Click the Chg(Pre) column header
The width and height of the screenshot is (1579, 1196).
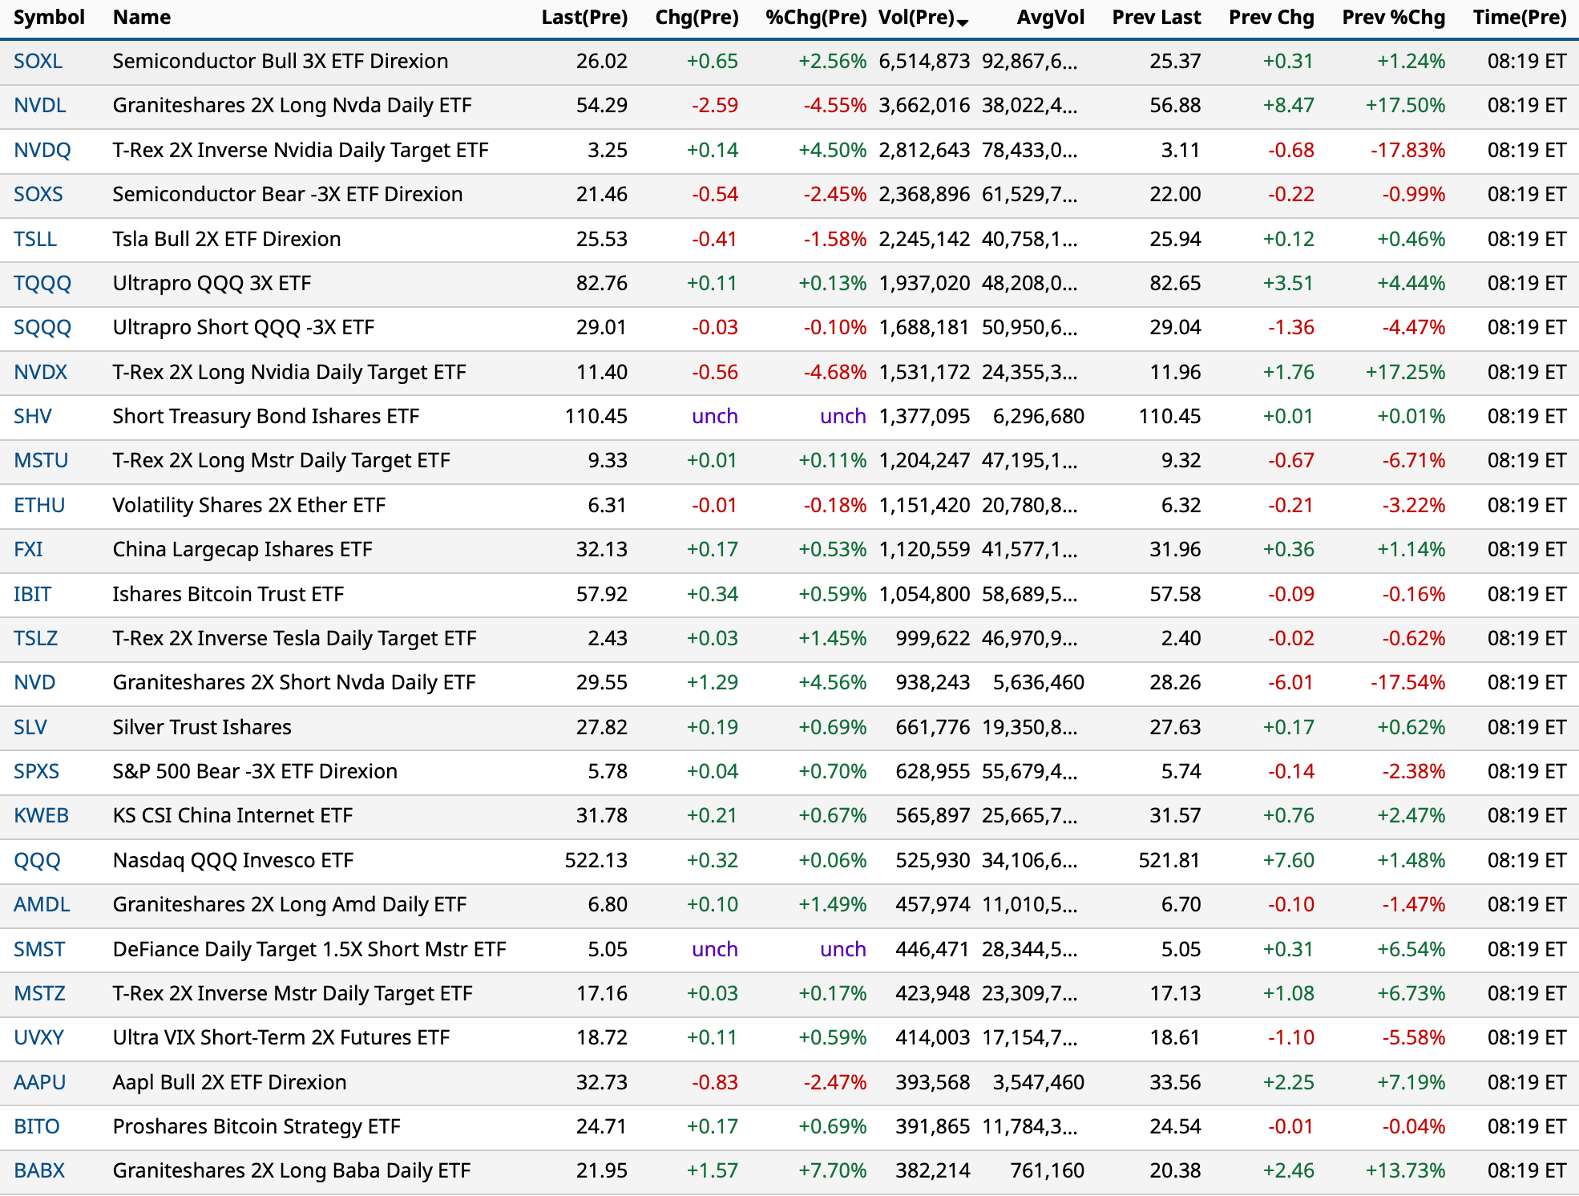(696, 18)
